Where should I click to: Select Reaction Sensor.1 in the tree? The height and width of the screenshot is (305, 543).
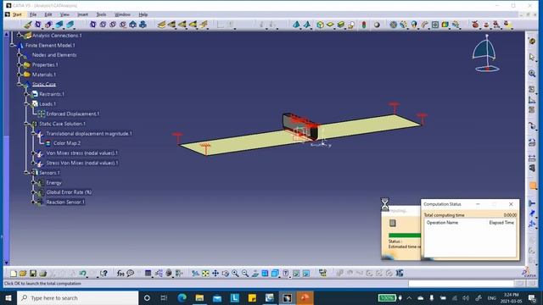[x=65, y=202]
